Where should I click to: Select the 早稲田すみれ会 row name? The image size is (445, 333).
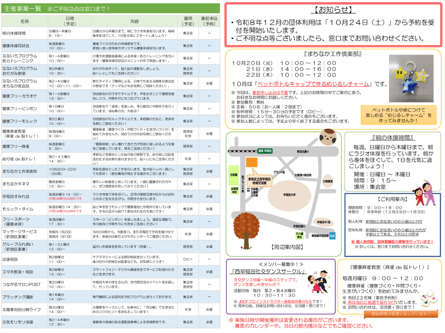(x=16, y=196)
